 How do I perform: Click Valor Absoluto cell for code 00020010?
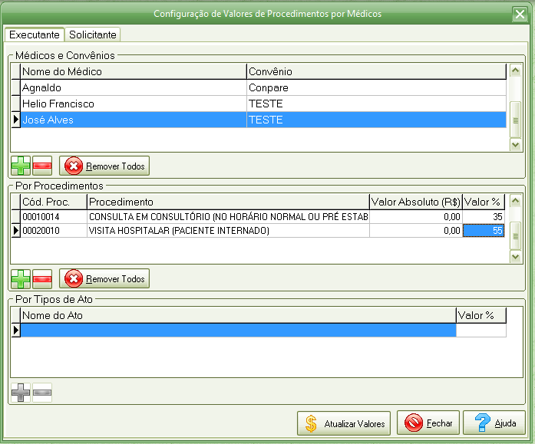pyautogui.click(x=416, y=231)
